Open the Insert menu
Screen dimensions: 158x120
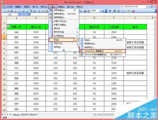[x=35, y=7]
